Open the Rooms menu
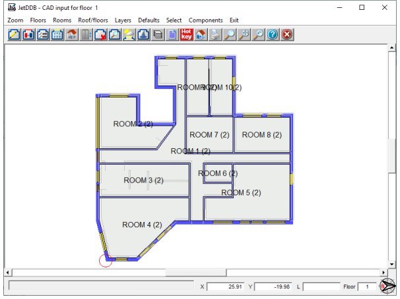 [62, 20]
